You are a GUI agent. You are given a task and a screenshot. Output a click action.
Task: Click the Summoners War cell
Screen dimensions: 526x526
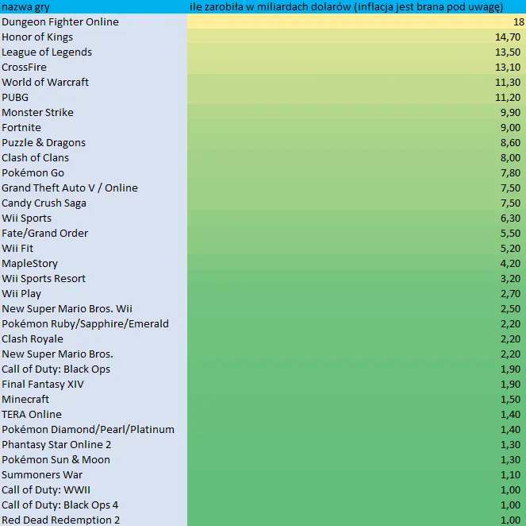pyautogui.click(x=94, y=475)
